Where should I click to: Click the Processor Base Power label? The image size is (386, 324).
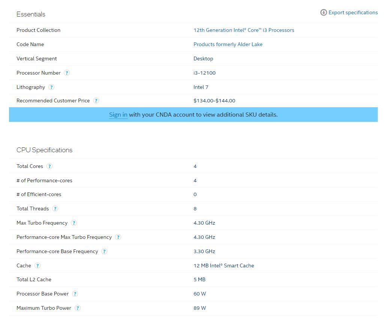43,294
